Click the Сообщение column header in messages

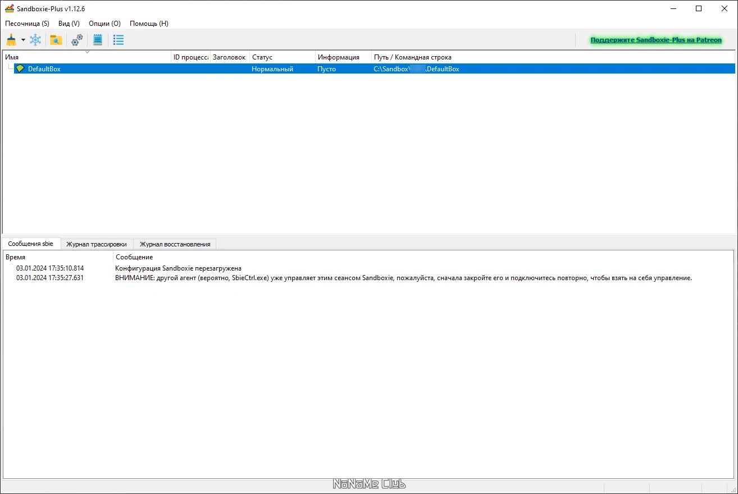click(423, 257)
